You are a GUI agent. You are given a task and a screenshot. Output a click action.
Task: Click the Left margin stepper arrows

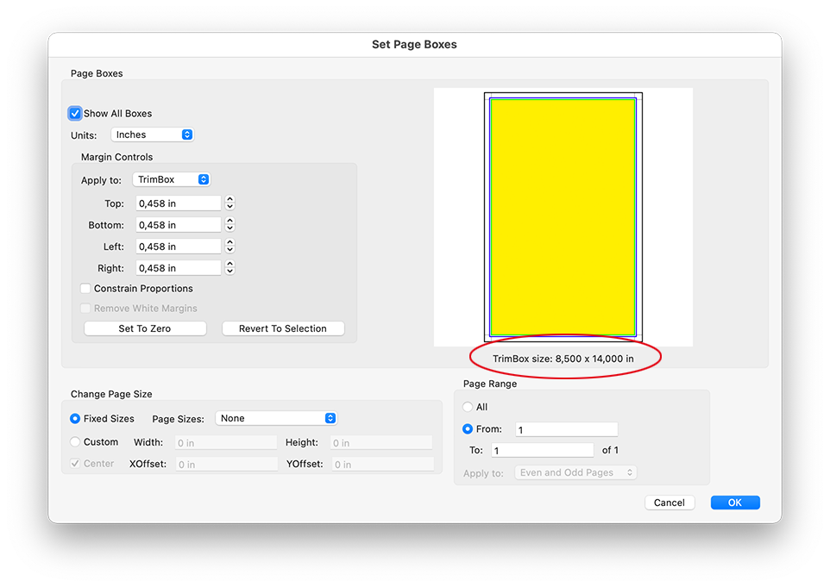(230, 247)
